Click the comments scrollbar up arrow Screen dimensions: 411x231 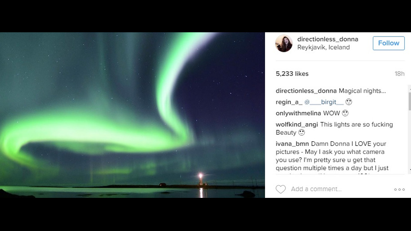pyautogui.click(x=410, y=88)
